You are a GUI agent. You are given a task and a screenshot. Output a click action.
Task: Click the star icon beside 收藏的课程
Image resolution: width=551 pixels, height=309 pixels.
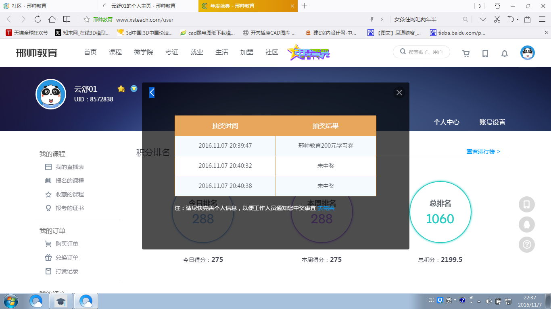(x=48, y=194)
